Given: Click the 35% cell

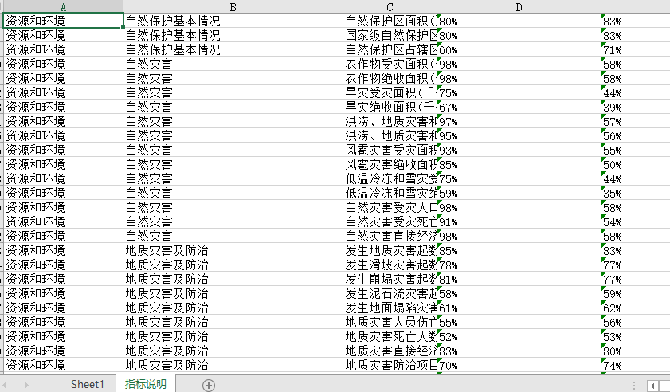Looking at the screenshot, I should click(x=636, y=193).
